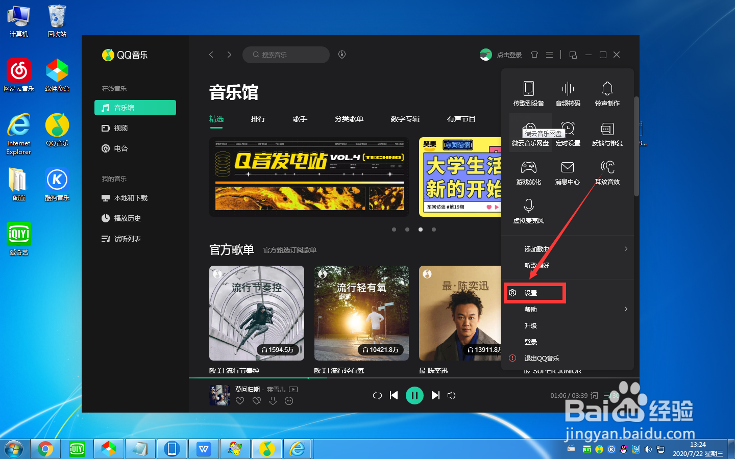The width and height of the screenshot is (735, 459).
Task: Switch to mini player mode icon
Action: click(573, 55)
